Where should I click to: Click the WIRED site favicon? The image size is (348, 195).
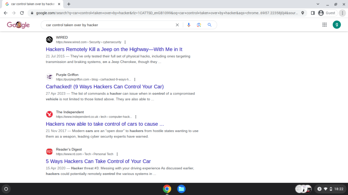point(49,39)
